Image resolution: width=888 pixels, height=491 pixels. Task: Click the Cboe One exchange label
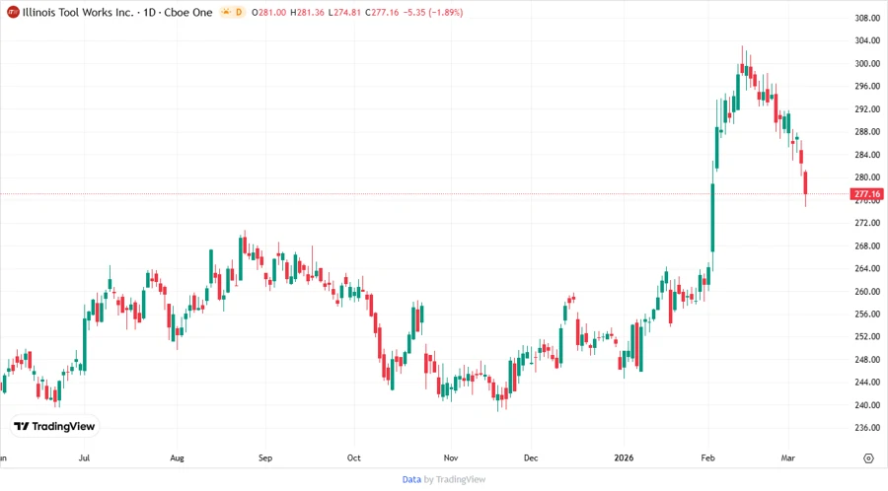pos(188,12)
